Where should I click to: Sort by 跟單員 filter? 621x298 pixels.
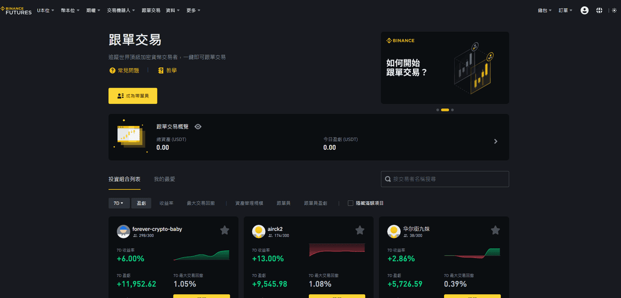click(284, 203)
